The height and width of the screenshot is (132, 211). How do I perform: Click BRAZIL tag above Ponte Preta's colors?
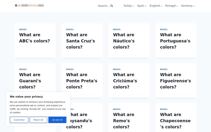70,69
